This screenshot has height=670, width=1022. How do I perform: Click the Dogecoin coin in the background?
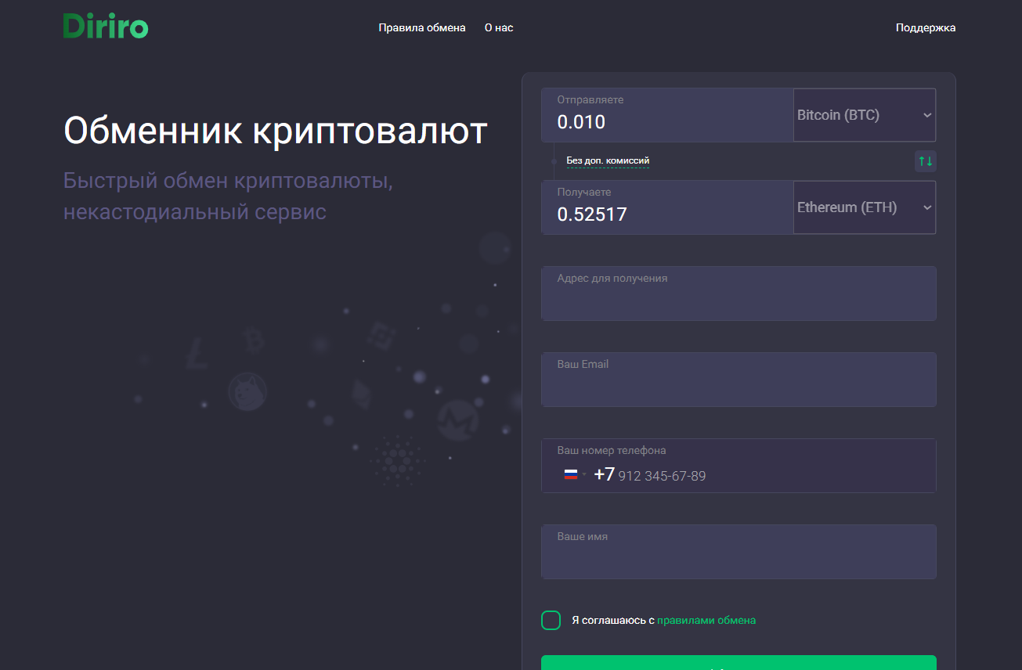tap(247, 391)
